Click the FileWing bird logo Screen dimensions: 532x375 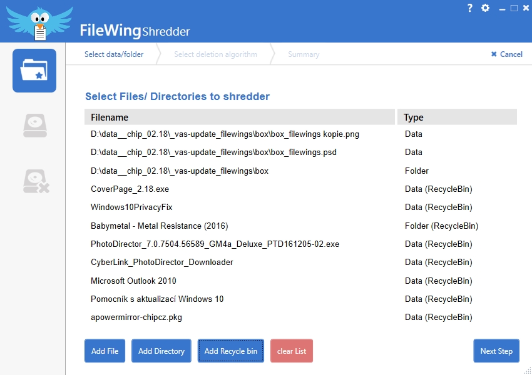[39, 23]
